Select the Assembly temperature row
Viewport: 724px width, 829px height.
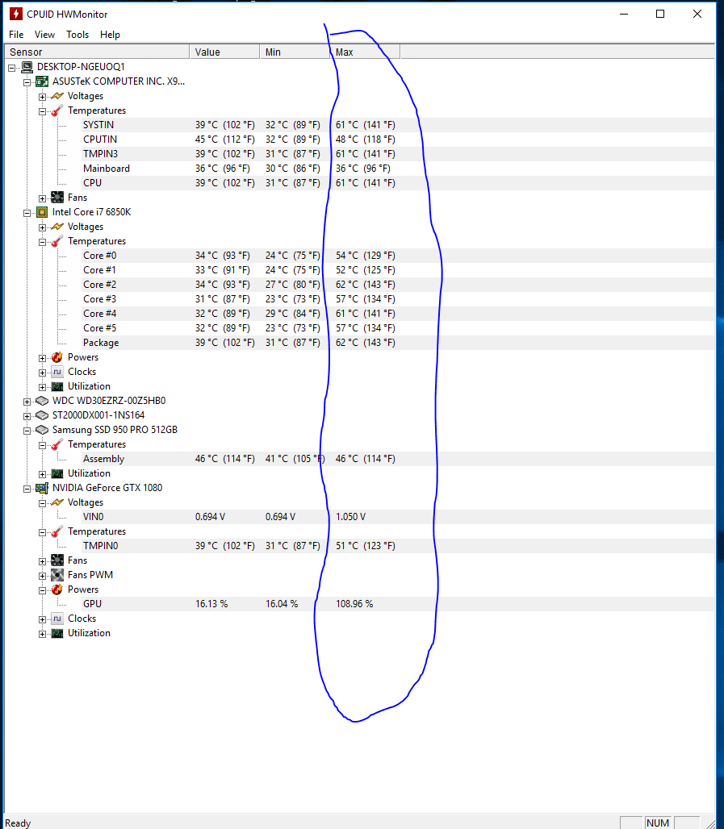point(397,458)
